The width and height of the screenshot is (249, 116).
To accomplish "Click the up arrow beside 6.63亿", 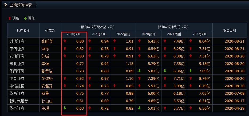I will point(139,56).
